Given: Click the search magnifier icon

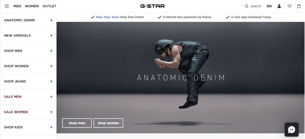Looking at the screenshot, I should 246,6.
